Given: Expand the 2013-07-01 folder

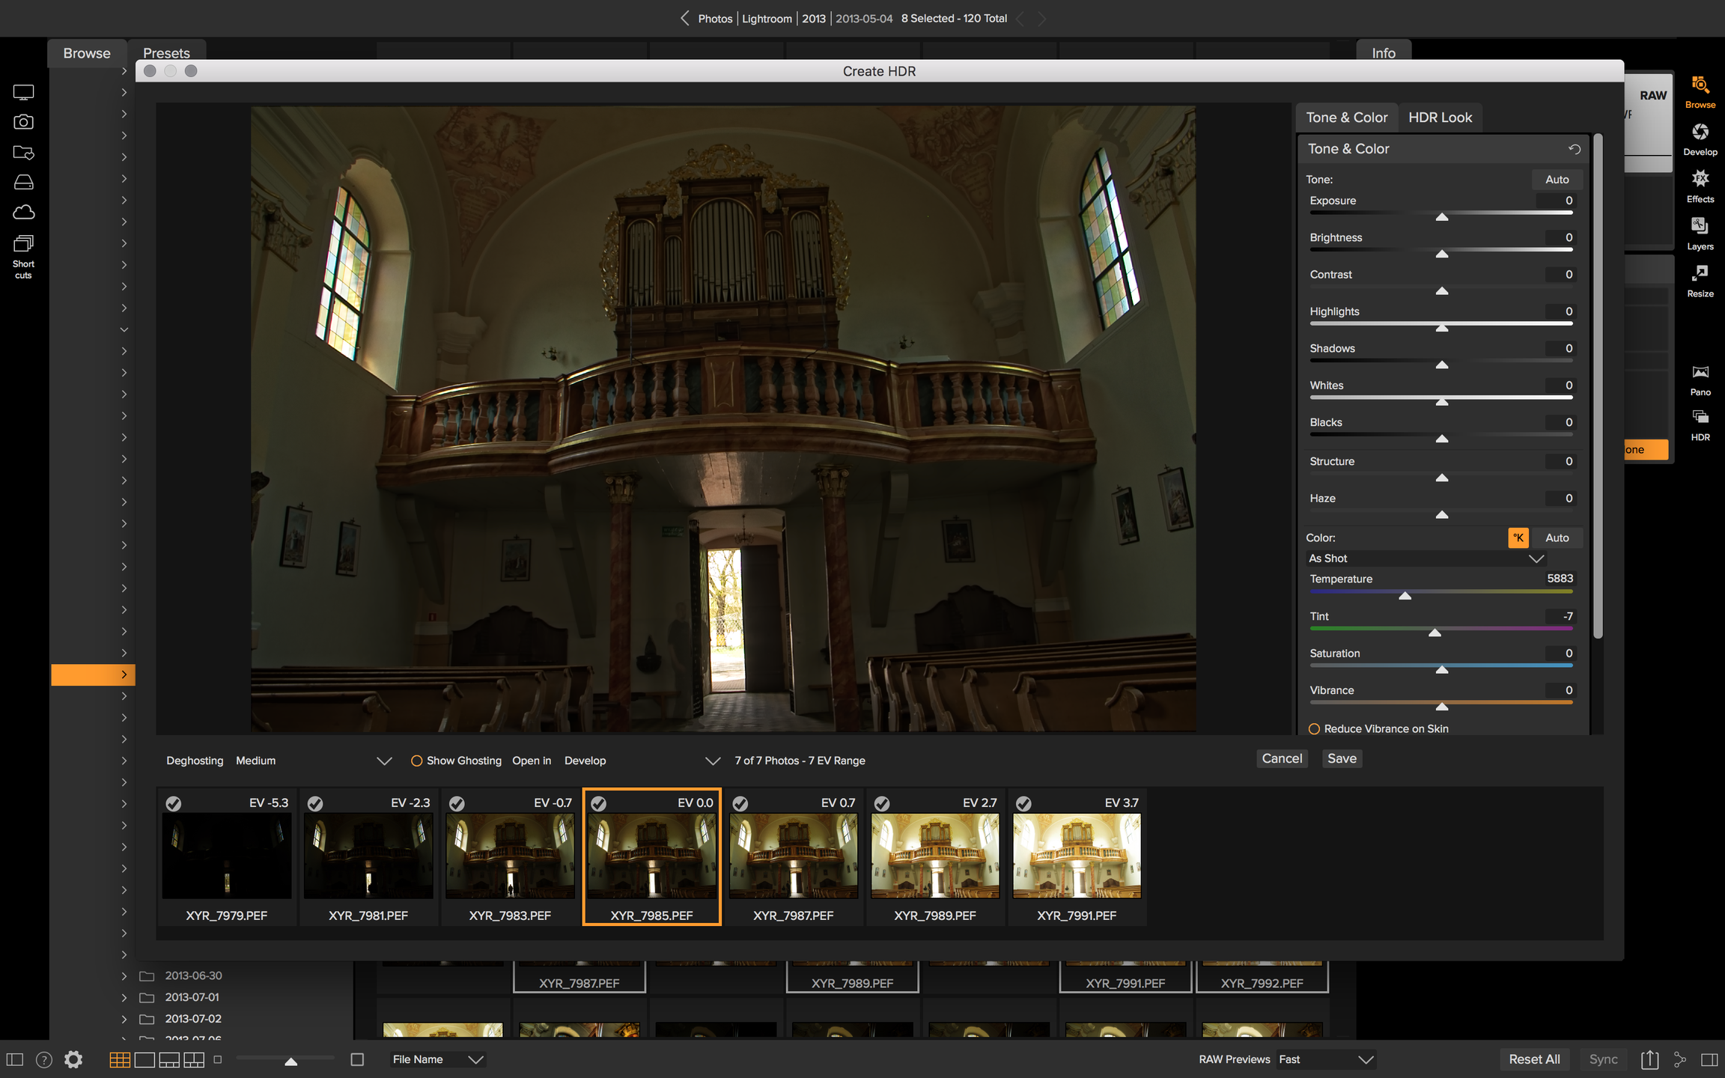Looking at the screenshot, I should point(124,997).
